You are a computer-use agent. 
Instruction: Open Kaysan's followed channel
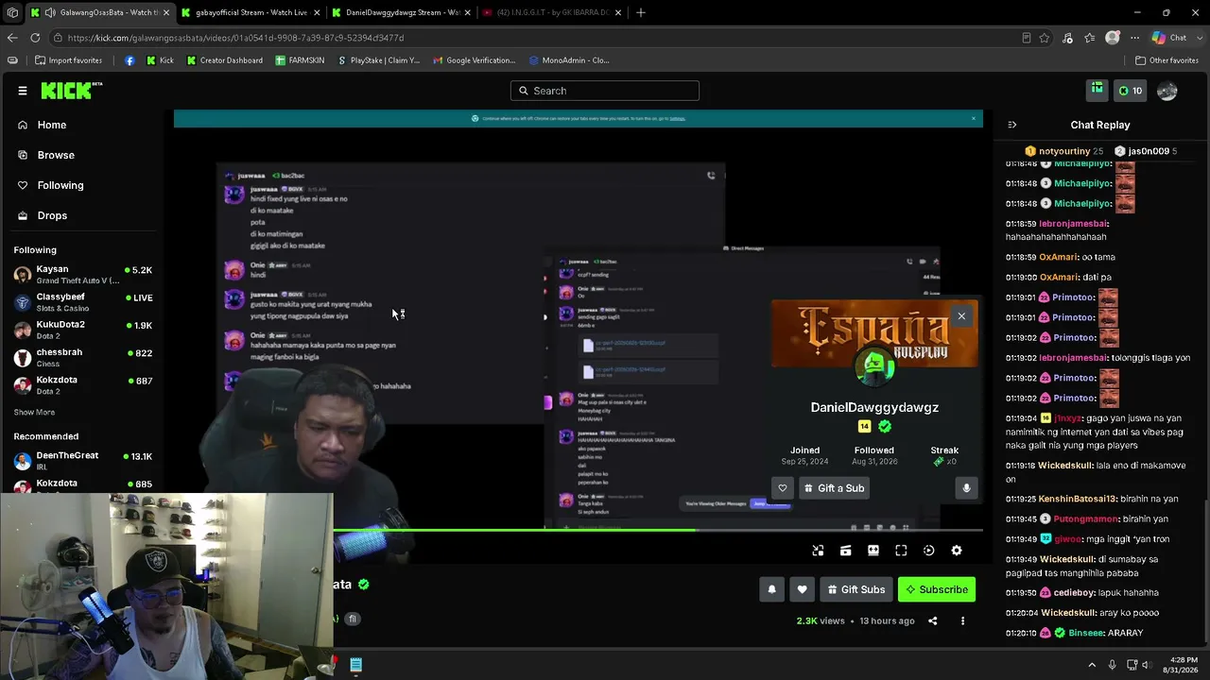coord(83,274)
